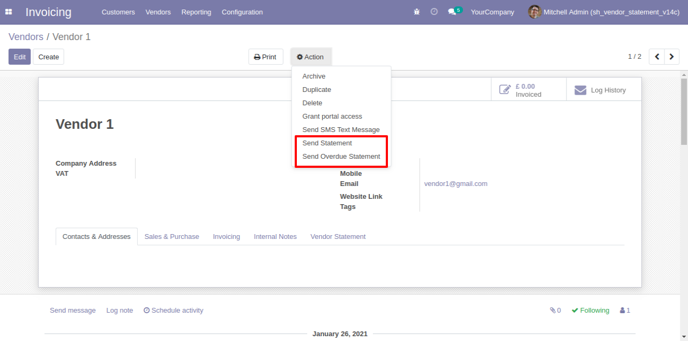This screenshot has height=341, width=688.
Task: Click the debug bug icon
Action: [x=417, y=12]
